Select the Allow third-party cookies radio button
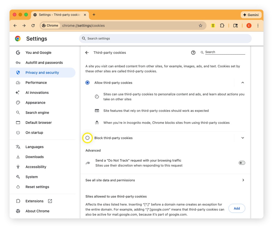This screenshot has height=228, width=273. tap(87, 82)
